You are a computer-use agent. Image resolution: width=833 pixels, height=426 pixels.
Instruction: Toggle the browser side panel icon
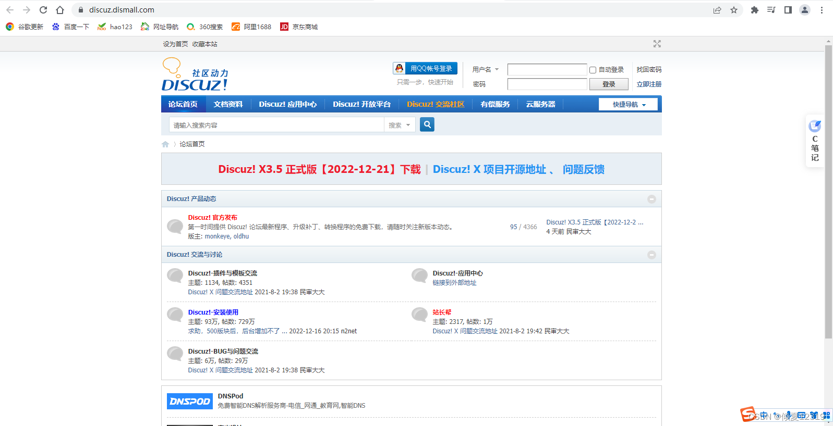(x=788, y=10)
